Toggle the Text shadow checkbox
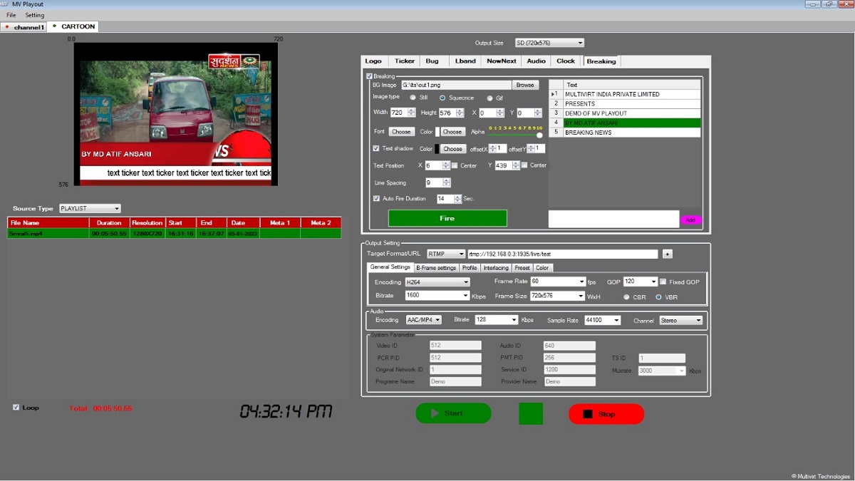The image size is (855, 481). [376, 148]
